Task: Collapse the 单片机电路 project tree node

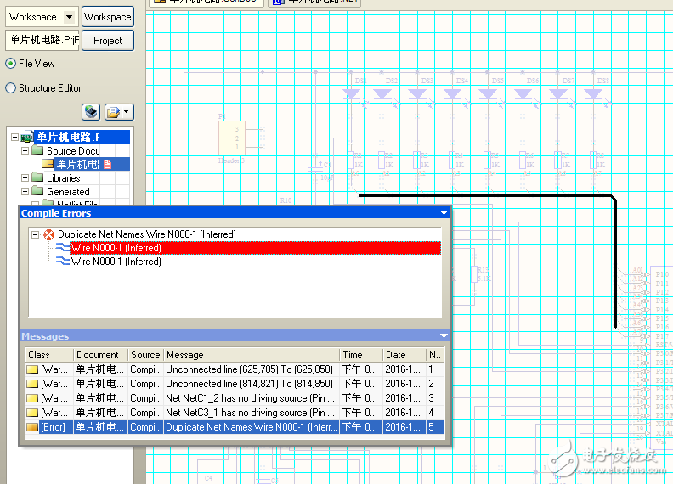Action: (x=14, y=138)
